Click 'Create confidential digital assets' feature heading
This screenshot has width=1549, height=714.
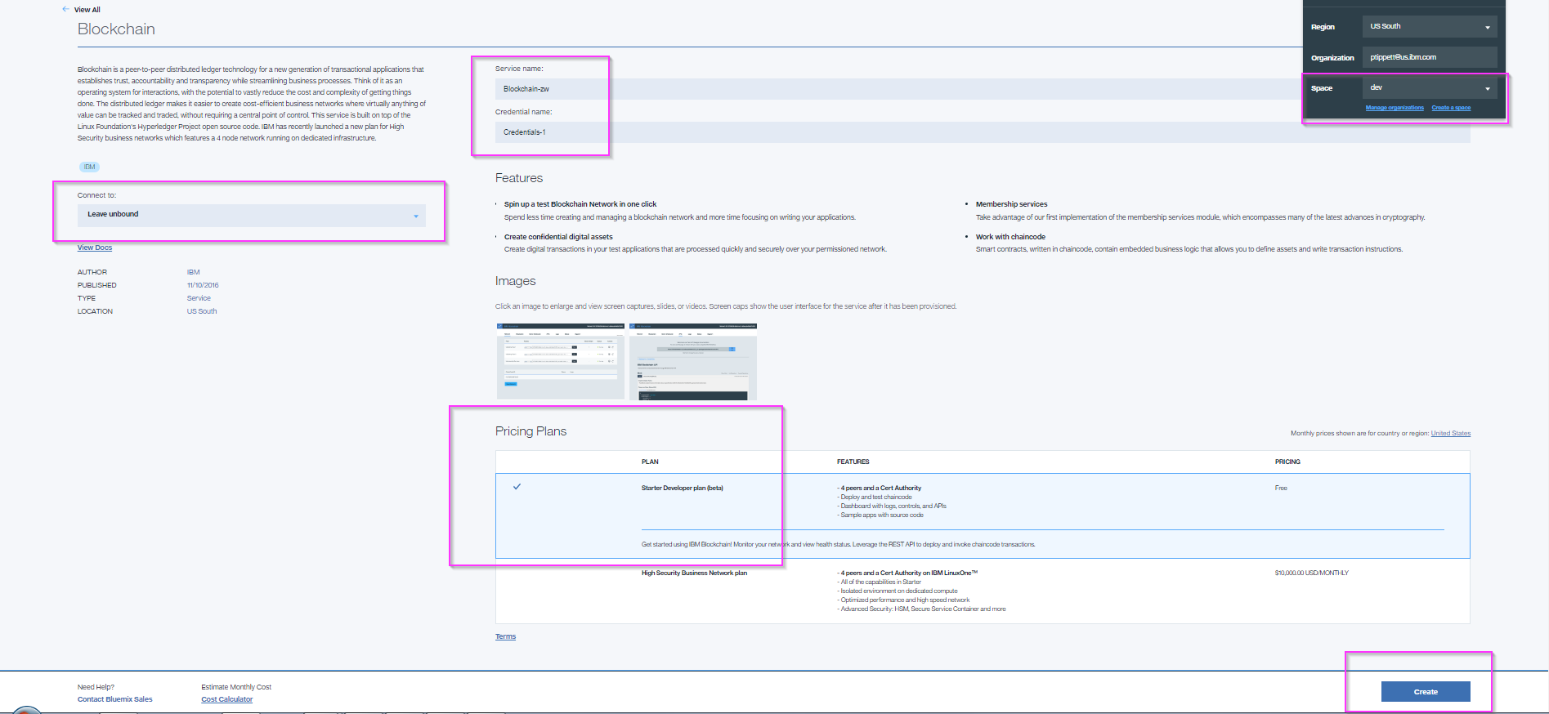tap(558, 237)
